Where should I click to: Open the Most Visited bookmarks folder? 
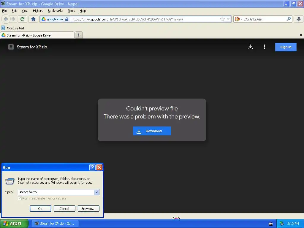pyautogui.click(x=13, y=28)
